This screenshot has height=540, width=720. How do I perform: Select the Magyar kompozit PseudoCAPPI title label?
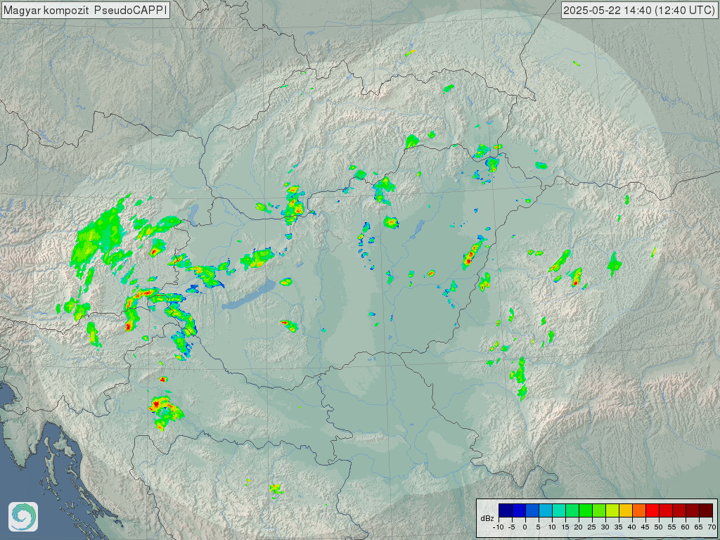(85, 10)
